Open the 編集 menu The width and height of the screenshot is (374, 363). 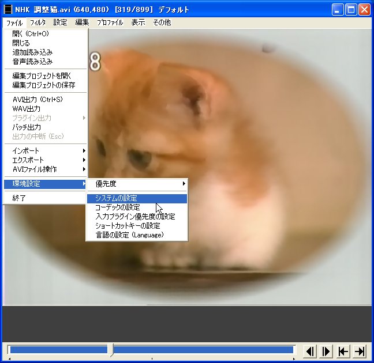click(x=82, y=22)
